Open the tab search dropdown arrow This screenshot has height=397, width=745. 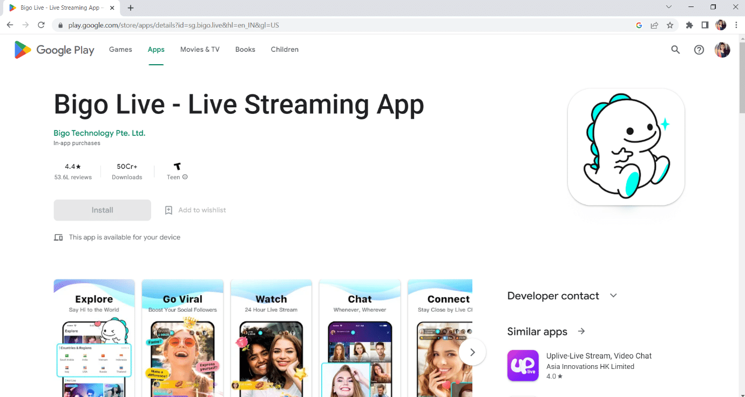coord(669,7)
